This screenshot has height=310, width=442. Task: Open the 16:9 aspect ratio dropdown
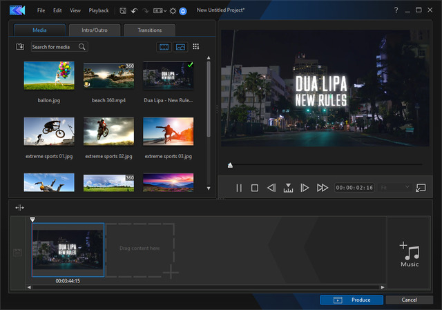tap(160, 11)
